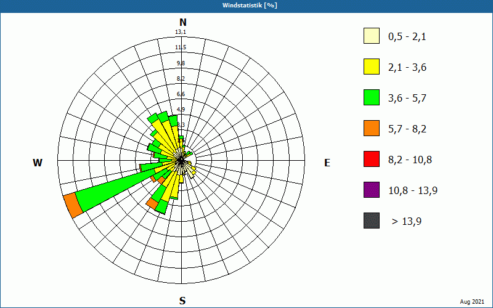Click the W compass label

[x=38, y=163]
